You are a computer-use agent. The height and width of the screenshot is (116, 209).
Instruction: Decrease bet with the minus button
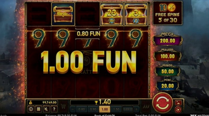click(x=73, y=109)
